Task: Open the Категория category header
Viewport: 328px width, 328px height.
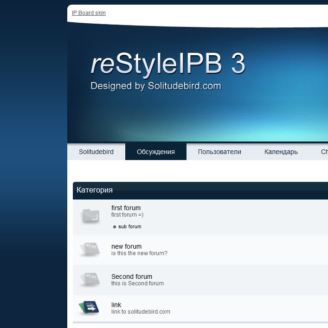Action: (x=95, y=190)
